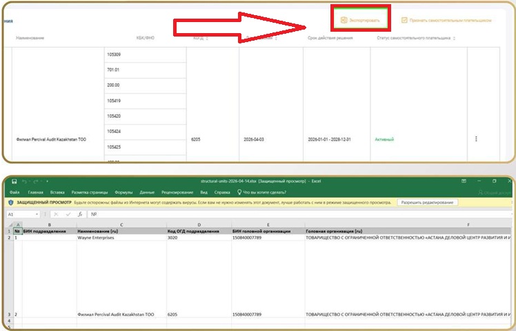Switch to the Рецензирование tab
This screenshot has width=516, height=331.
coord(177,192)
